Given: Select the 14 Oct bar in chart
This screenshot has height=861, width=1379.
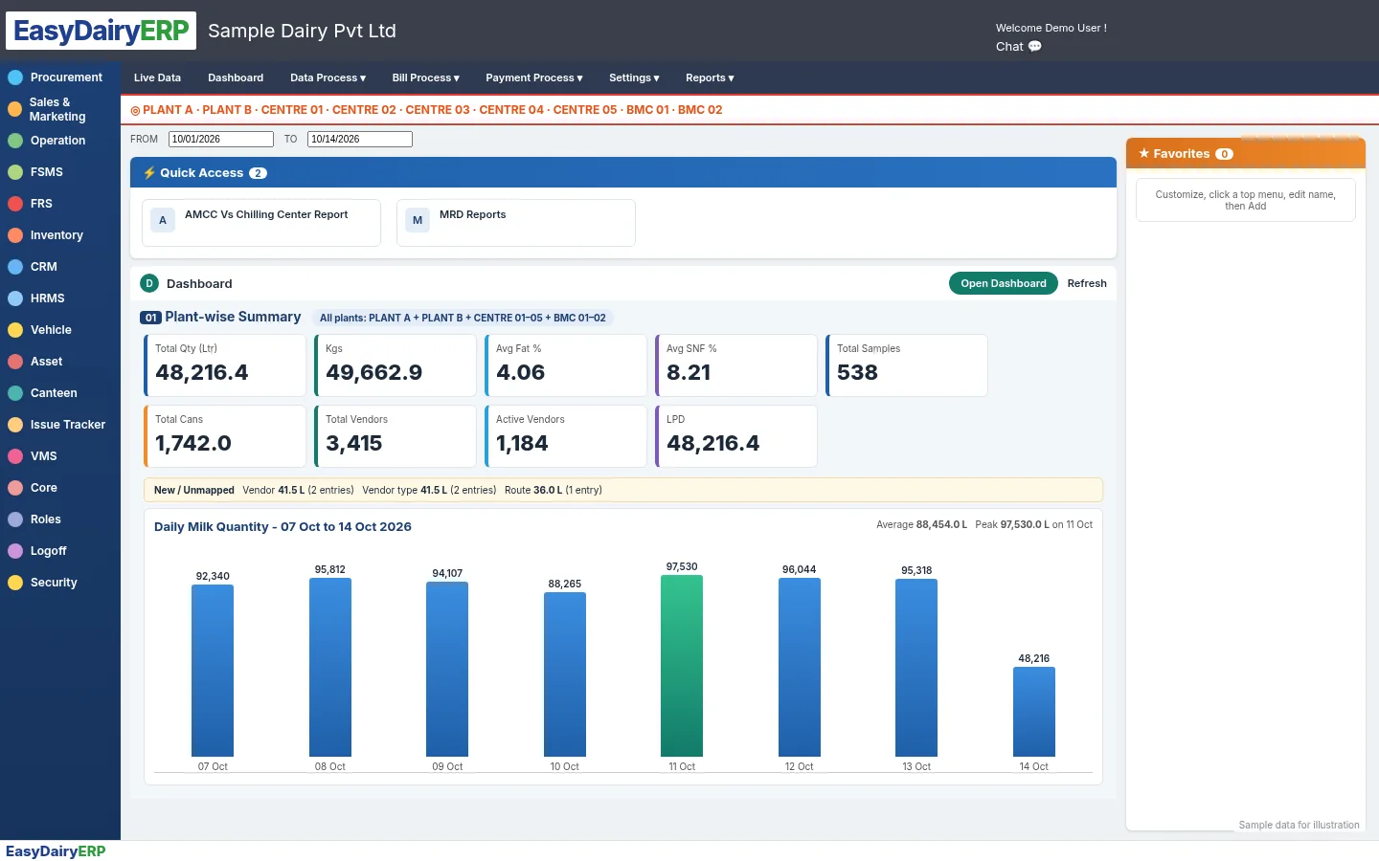Looking at the screenshot, I should click(x=1034, y=712).
